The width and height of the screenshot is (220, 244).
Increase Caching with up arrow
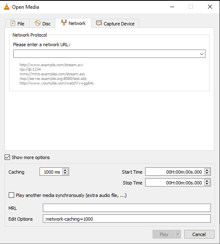click(65, 170)
